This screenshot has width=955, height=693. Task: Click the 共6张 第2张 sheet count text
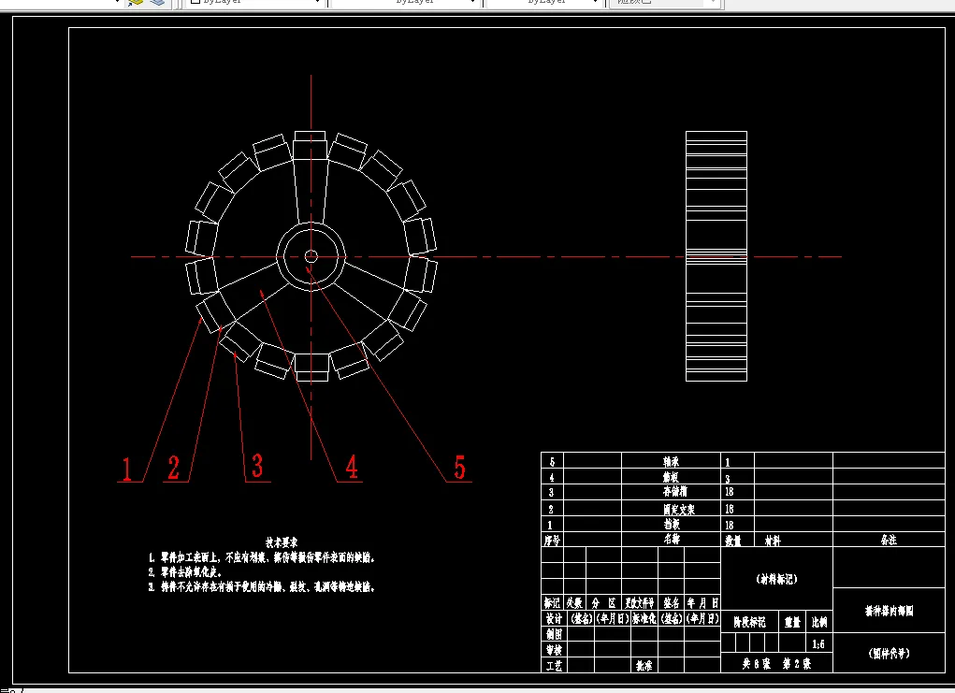coord(776,664)
